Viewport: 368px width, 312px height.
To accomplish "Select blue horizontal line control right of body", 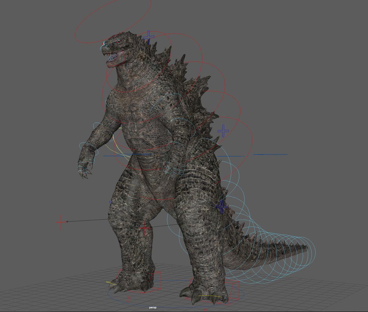I will click(x=271, y=155).
